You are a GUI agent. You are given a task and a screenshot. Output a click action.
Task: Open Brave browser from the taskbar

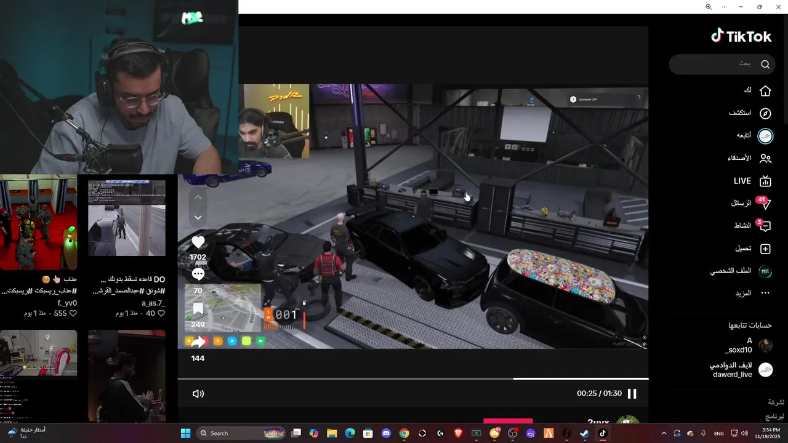coord(458,433)
